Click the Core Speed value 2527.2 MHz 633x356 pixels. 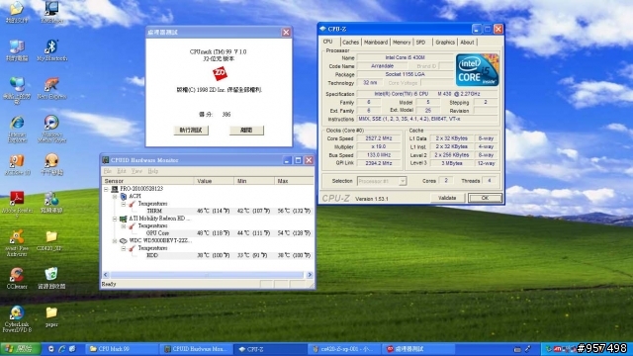pyautogui.click(x=379, y=138)
